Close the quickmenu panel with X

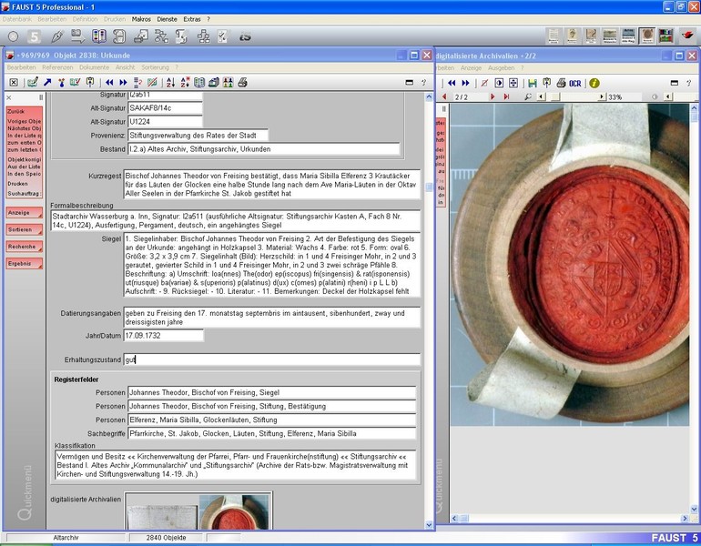[x=9, y=97]
